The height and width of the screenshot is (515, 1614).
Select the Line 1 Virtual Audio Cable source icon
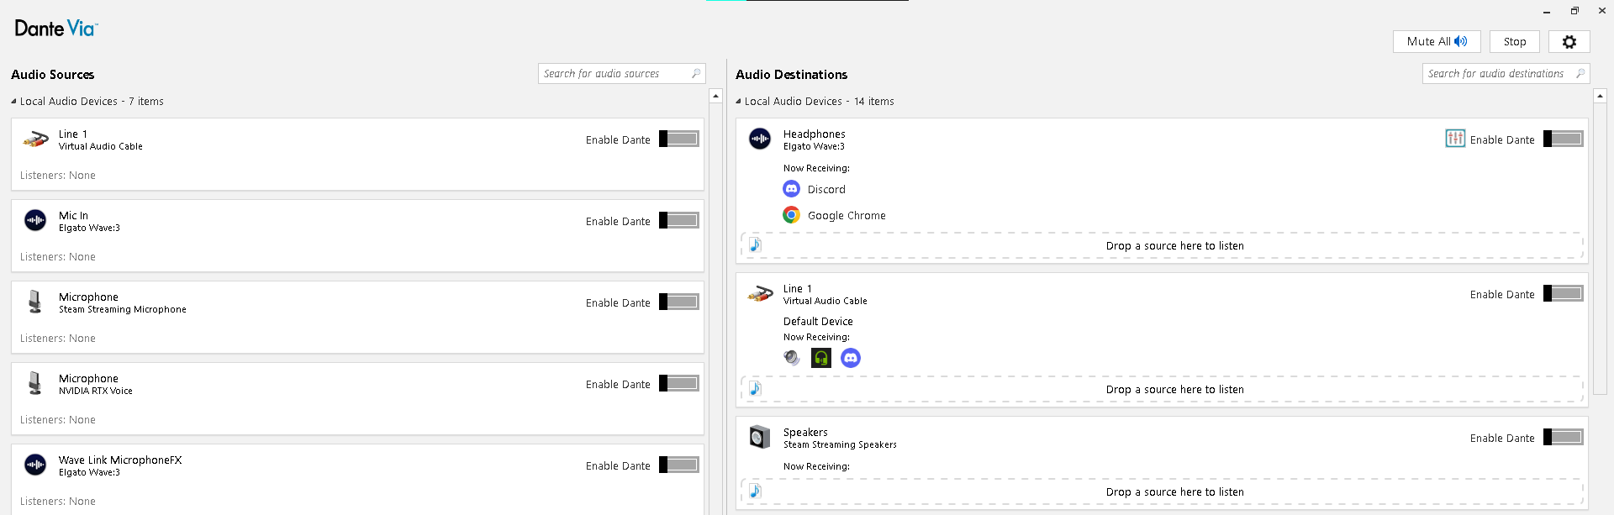tap(35, 139)
